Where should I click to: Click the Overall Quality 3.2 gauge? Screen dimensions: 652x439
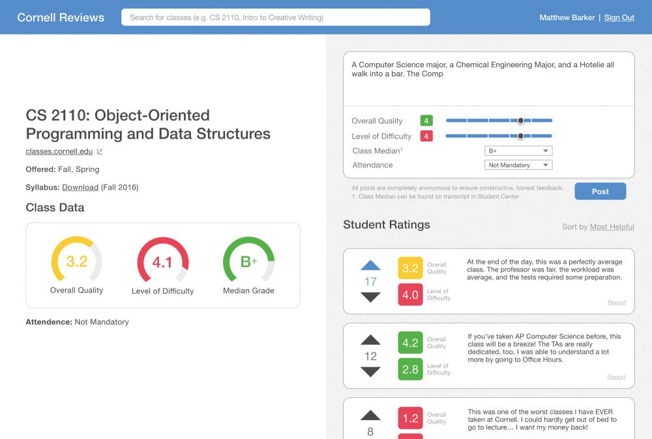point(77,261)
